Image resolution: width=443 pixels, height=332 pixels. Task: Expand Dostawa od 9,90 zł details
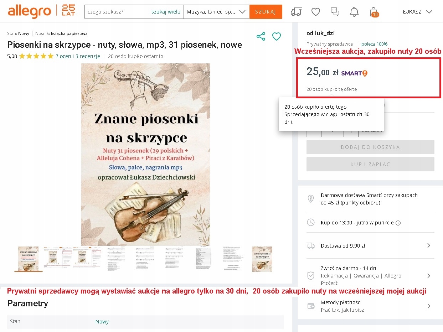[x=370, y=245]
